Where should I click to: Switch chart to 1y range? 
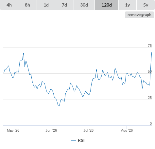coord(128,5)
